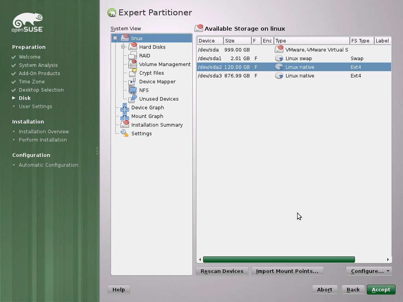Click the Unused Devices icon
Viewport: 403px width, 302px height.
pos(133,99)
